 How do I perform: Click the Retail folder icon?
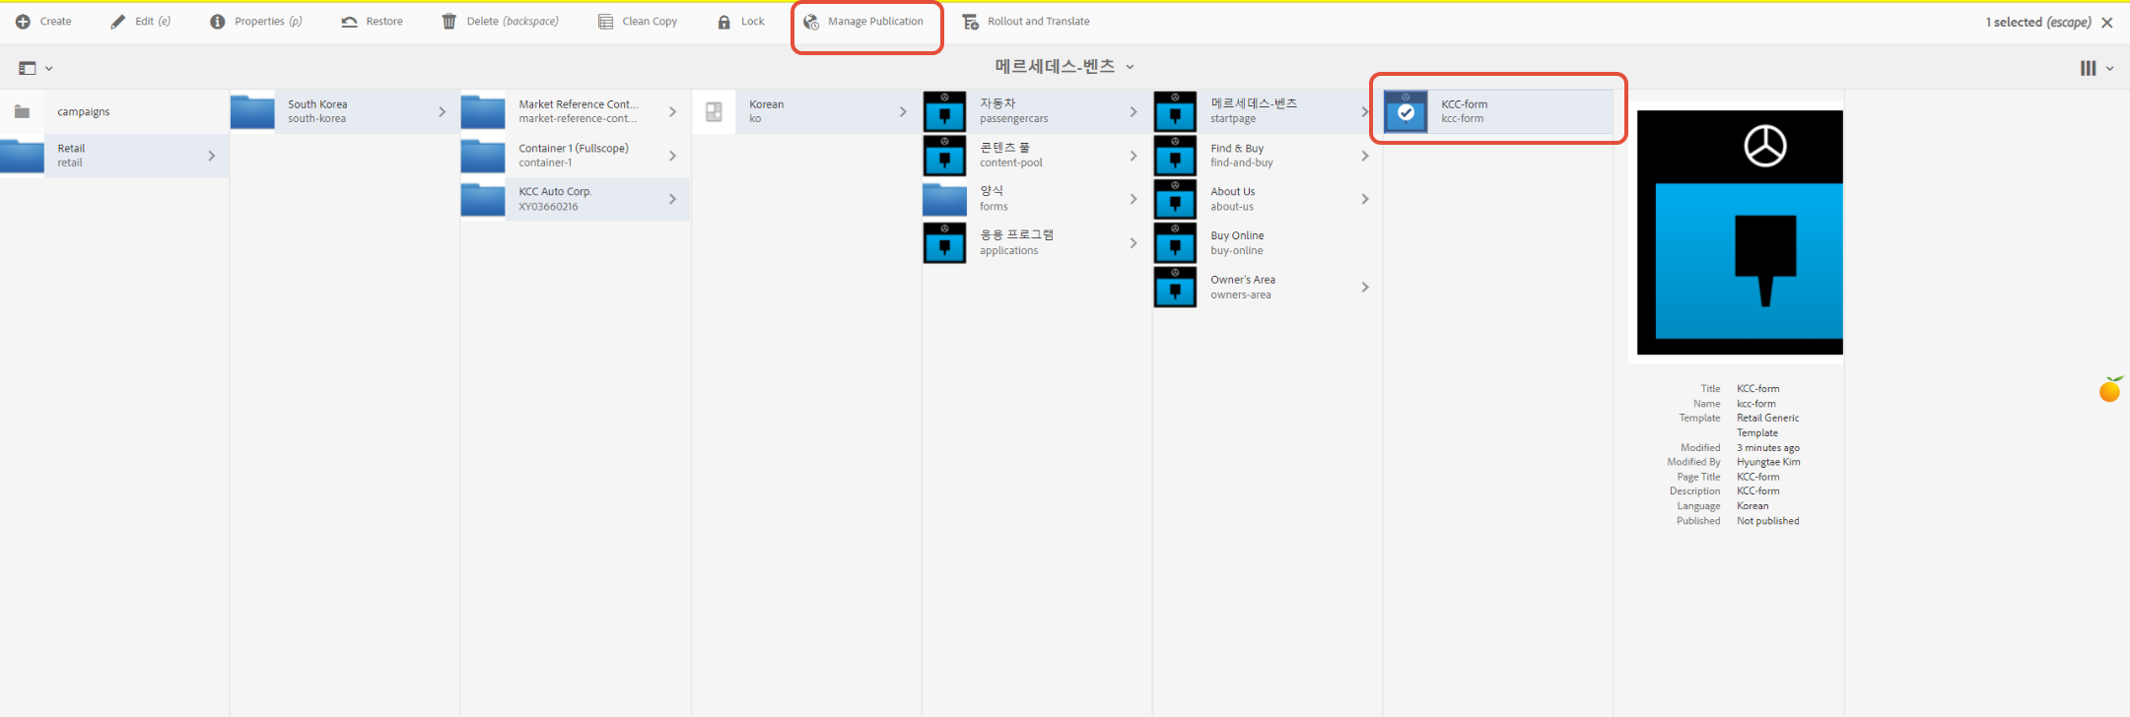coord(22,156)
